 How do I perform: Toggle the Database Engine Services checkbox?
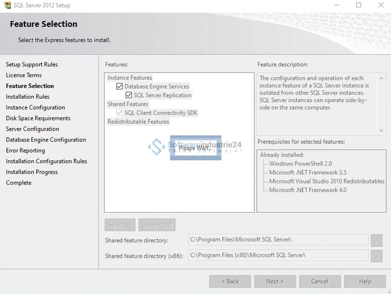119,87
